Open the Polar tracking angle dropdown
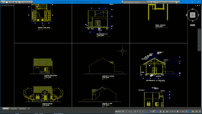The width and height of the screenshot is (202, 114). coord(138,111)
